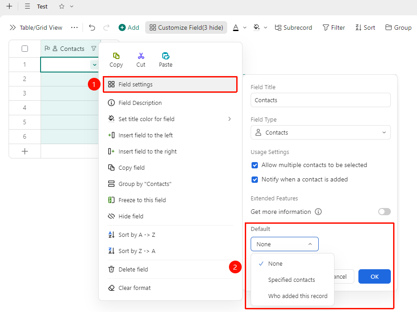Open the Sort tool in the toolbar

coord(365,27)
